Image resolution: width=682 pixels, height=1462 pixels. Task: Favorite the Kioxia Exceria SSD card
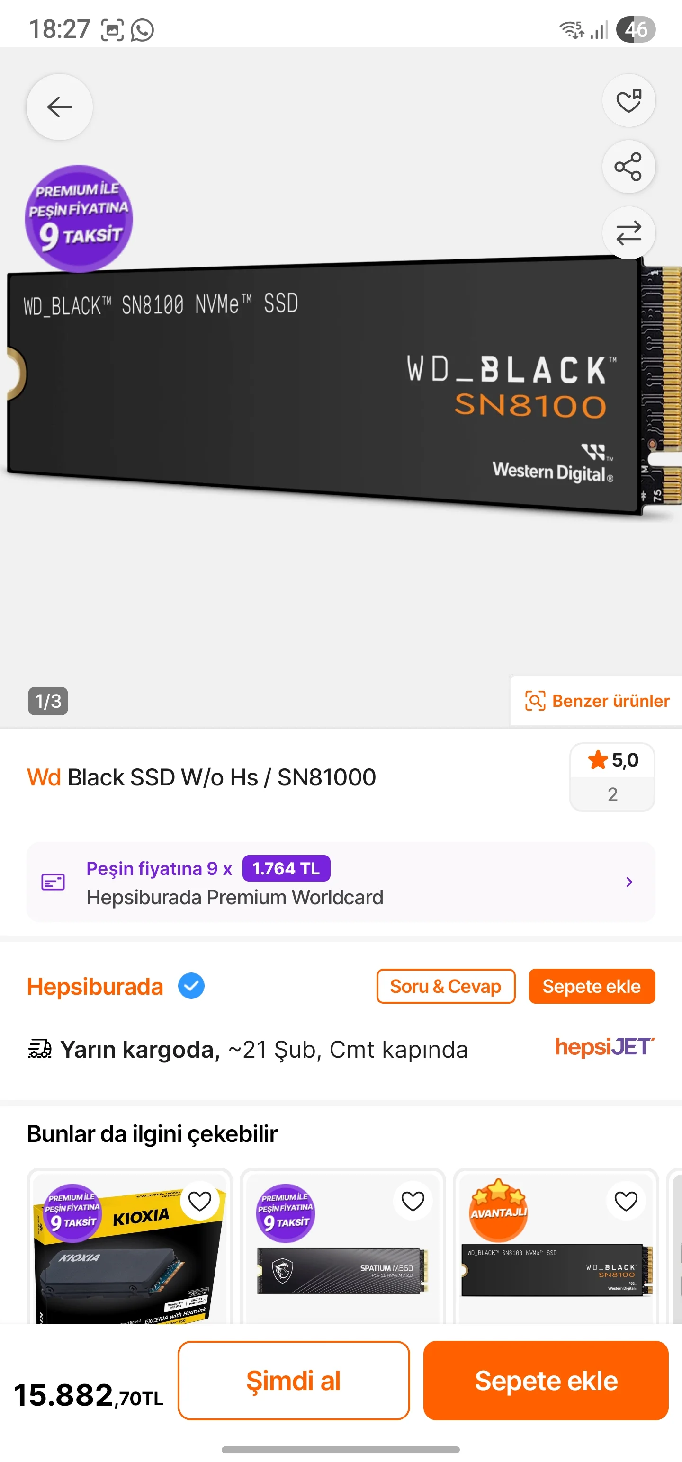(x=200, y=1201)
